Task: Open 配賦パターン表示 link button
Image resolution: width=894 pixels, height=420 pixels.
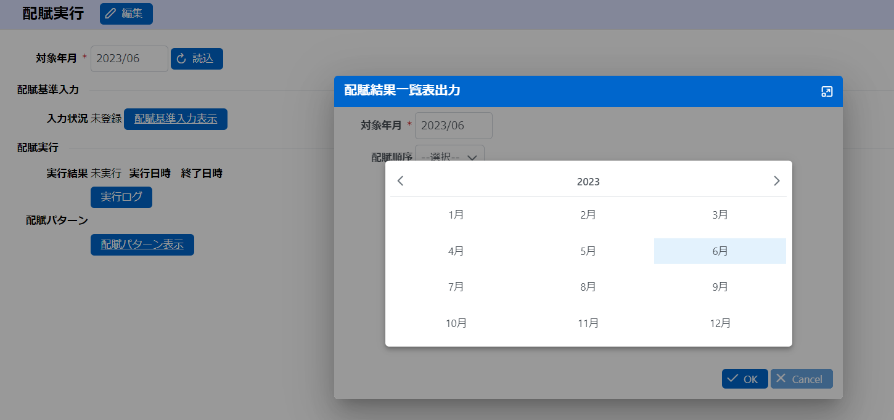Action: coord(142,244)
